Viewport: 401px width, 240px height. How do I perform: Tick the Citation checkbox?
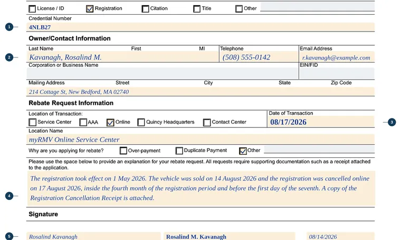click(x=145, y=9)
